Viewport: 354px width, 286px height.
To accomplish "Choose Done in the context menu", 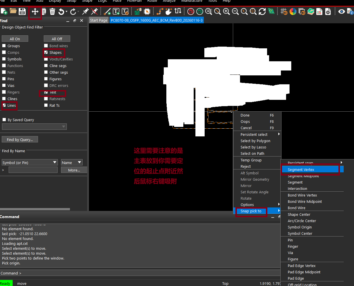I will pos(257,115).
